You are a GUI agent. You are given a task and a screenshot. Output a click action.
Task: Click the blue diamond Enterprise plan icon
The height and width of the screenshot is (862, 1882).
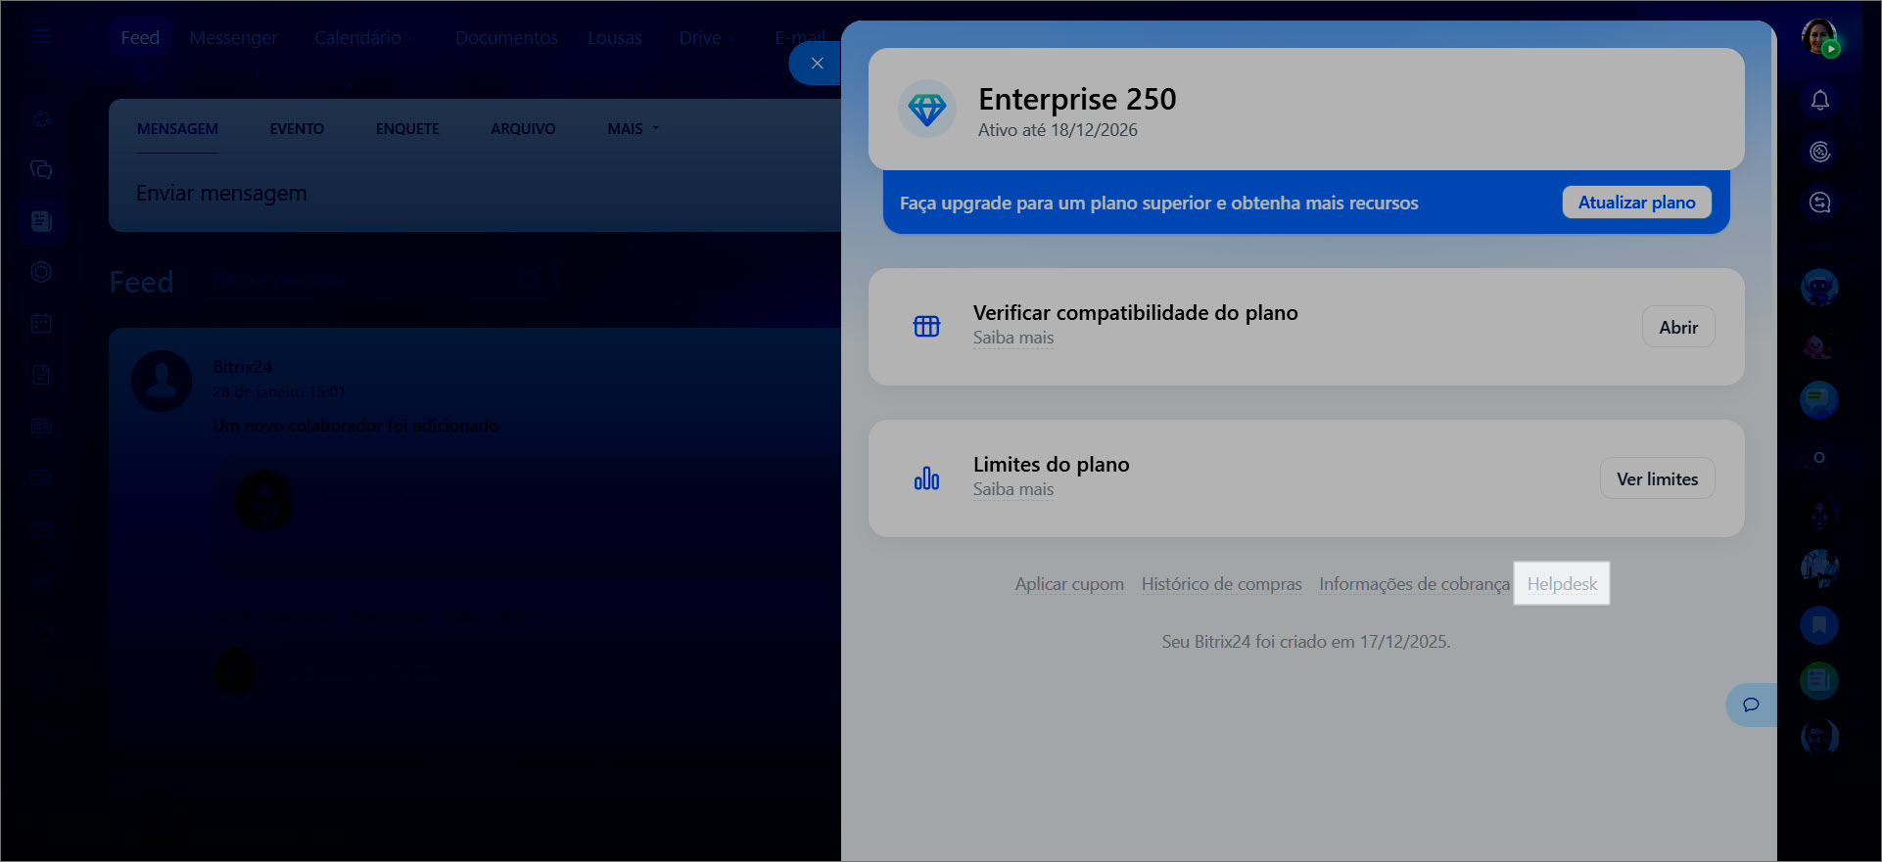pos(926,109)
